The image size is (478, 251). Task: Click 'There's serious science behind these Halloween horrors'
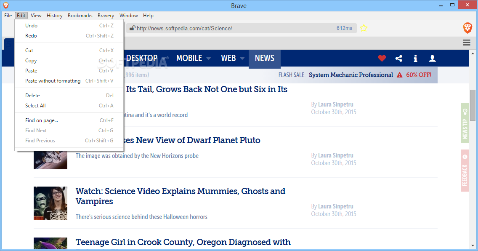tap(141, 217)
